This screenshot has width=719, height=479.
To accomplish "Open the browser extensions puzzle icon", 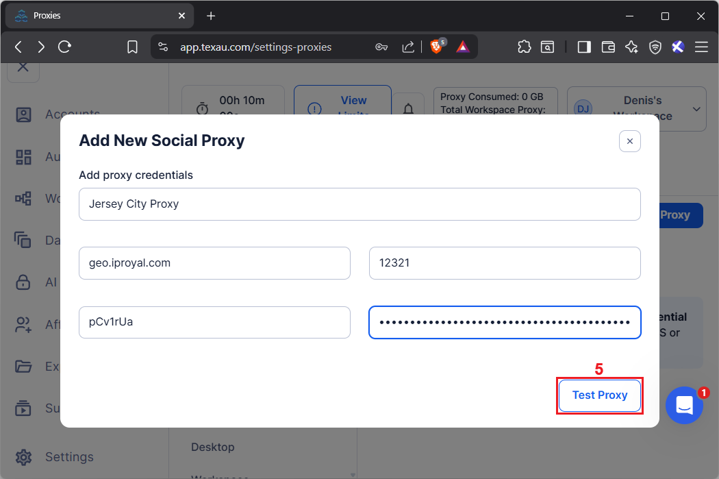I will (x=524, y=47).
